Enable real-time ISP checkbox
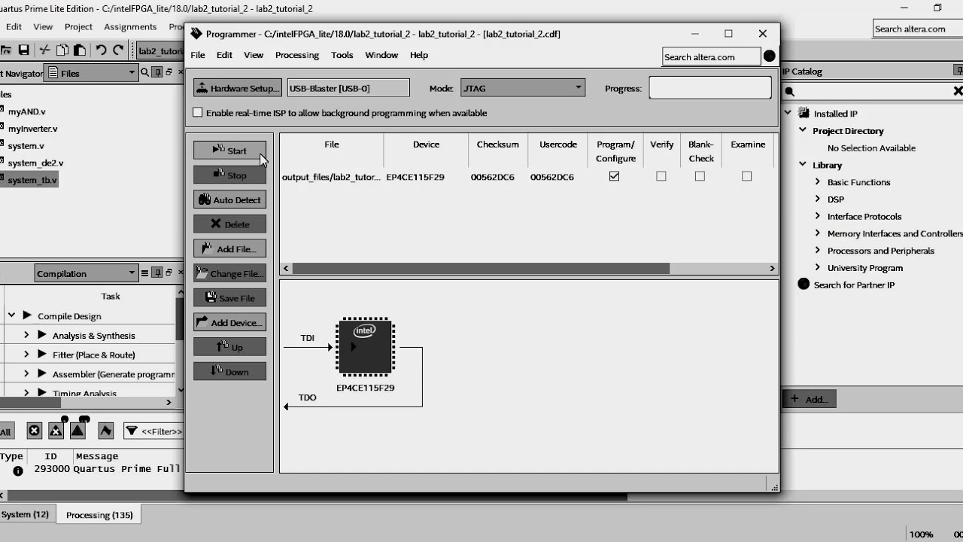 pyautogui.click(x=198, y=113)
